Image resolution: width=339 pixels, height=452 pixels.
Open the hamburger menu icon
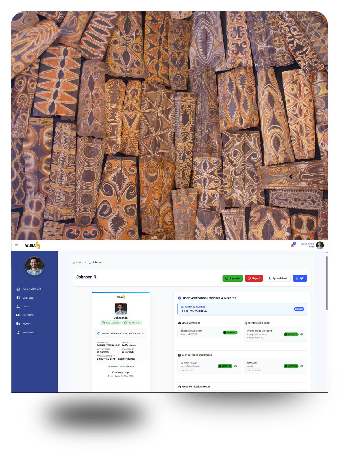click(16, 245)
